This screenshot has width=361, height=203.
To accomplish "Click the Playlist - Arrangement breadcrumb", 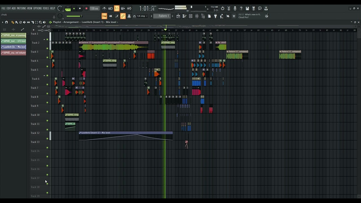I will click(66, 22).
